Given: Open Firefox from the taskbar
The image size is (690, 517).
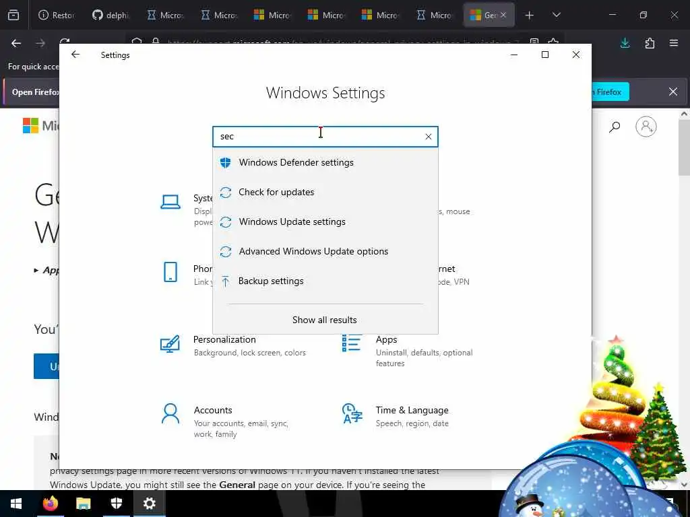Looking at the screenshot, I should tap(50, 504).
